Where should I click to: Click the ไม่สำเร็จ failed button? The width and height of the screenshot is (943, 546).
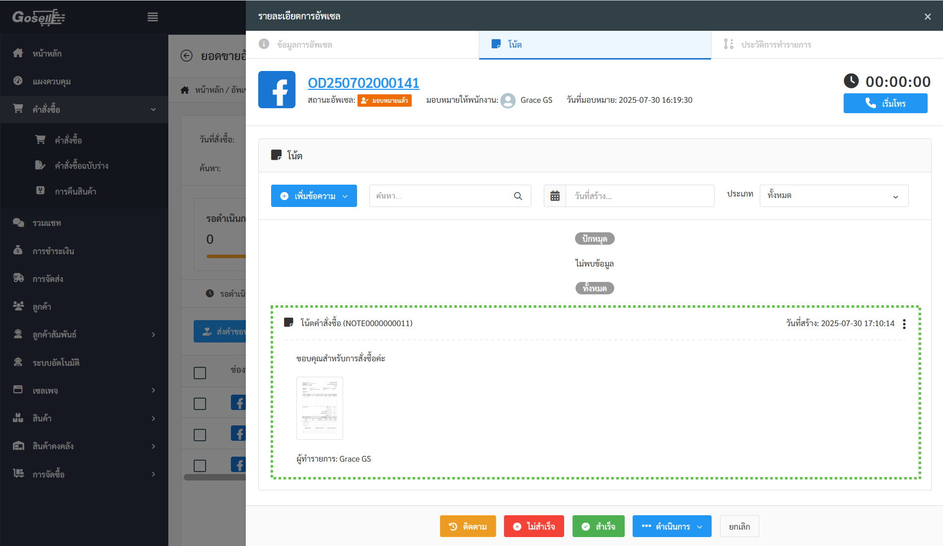(534, 526)
